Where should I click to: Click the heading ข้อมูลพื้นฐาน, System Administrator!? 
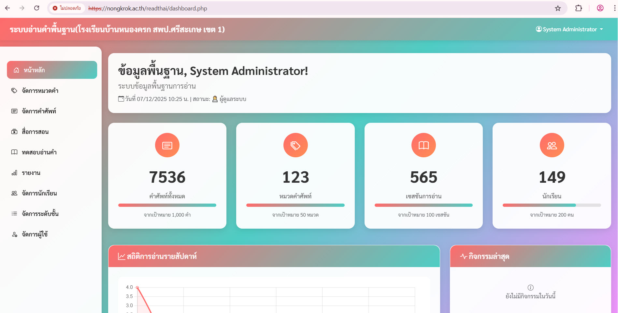[x=213, y=71]
